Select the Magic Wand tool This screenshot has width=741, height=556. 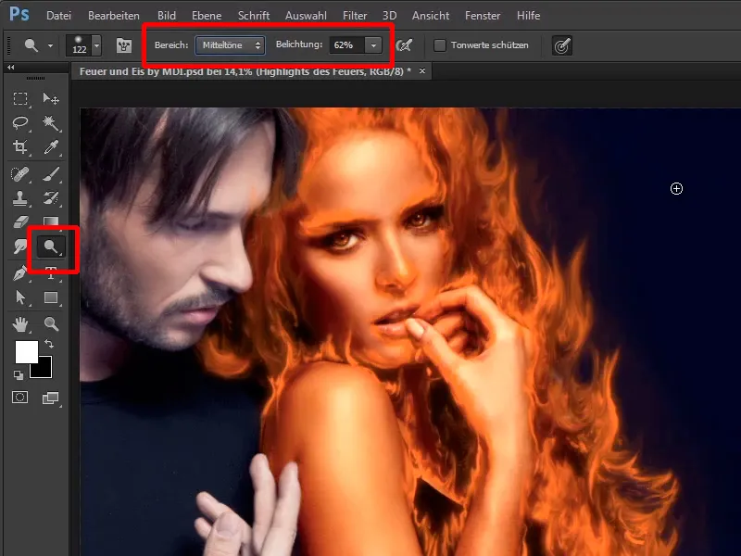(51, 123)
